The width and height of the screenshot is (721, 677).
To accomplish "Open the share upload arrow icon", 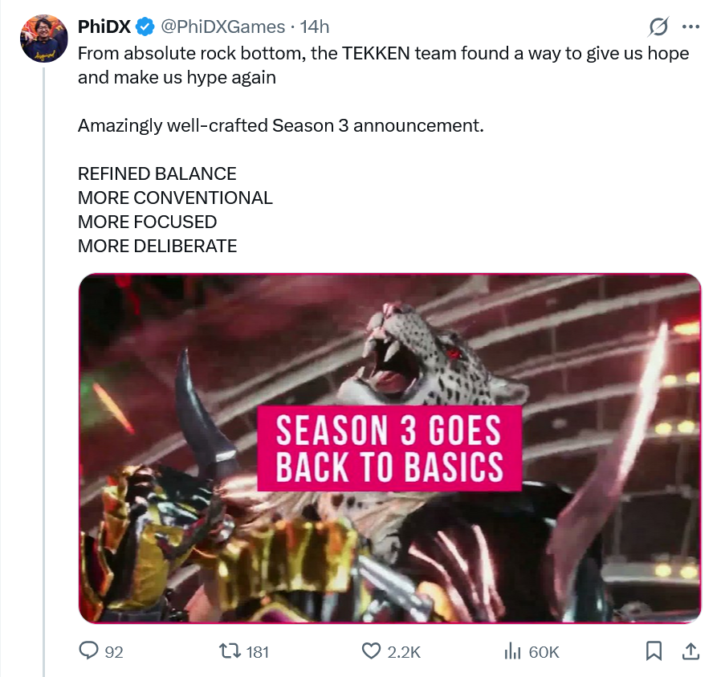I will pyautogui.click(x=690, y=651).
